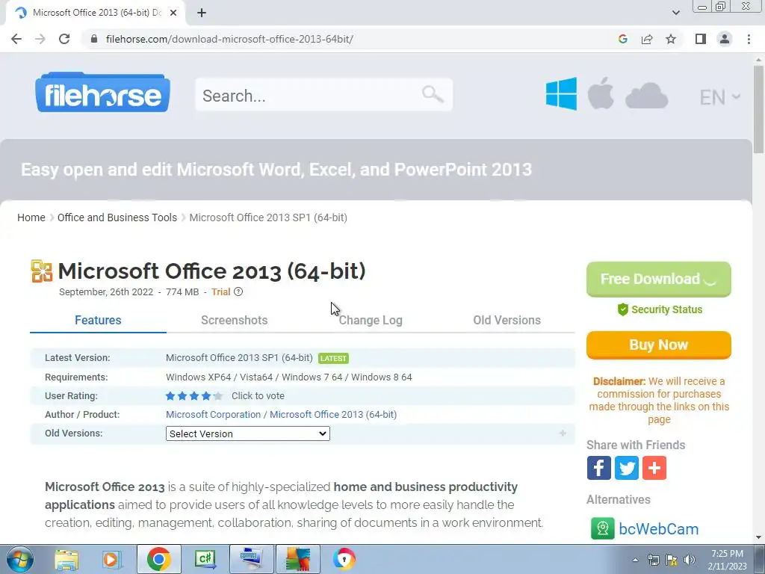This screenshot has height=574, width=765.
Task: Open the Change Log tab
Action: pos(371,320)
